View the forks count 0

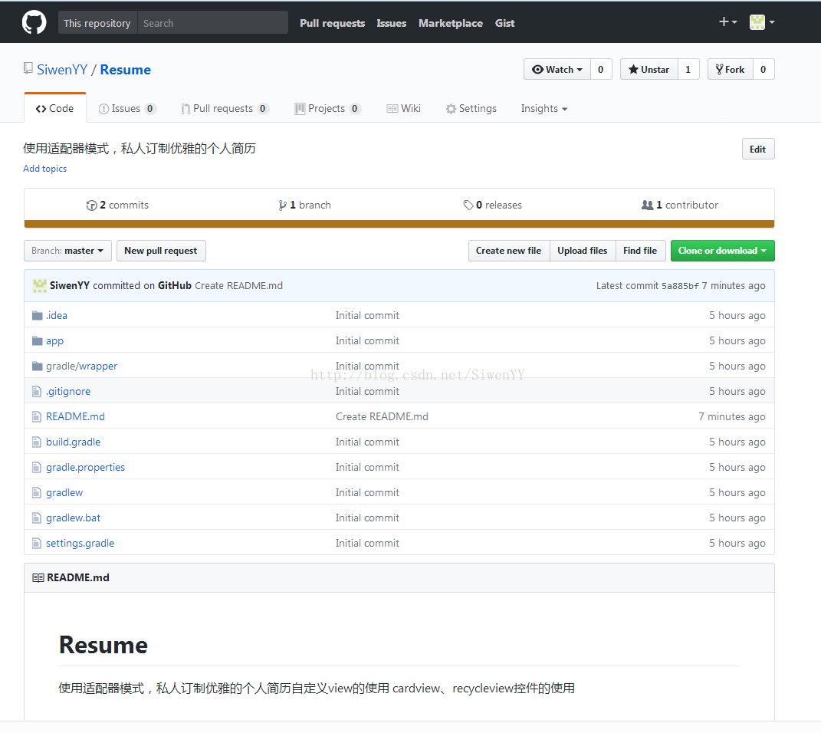coord(764,69)
